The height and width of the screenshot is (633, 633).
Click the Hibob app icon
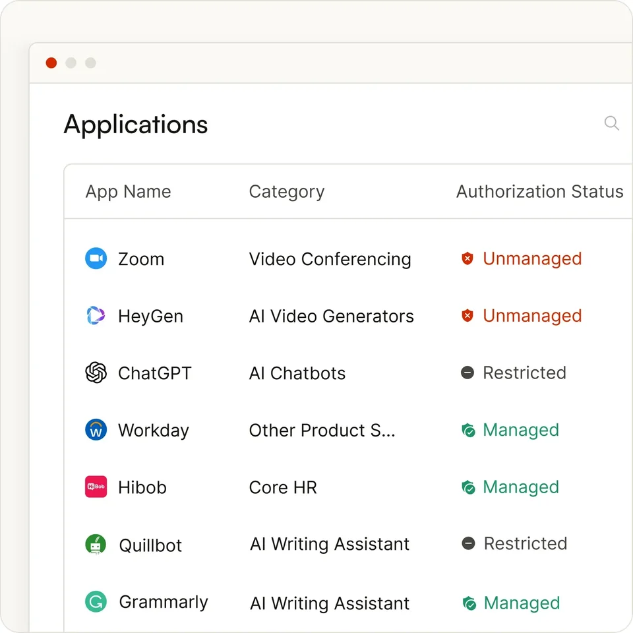click(x=96, y=487)
